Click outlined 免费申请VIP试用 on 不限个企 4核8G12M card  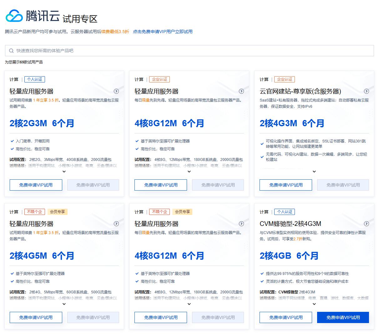pos(161,317)
